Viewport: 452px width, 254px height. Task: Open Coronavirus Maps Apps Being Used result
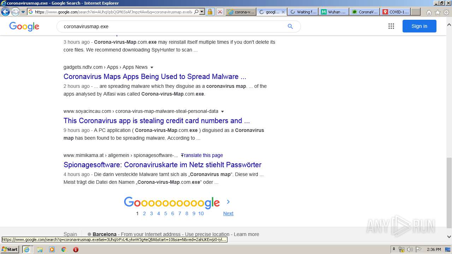pos(155,77)
